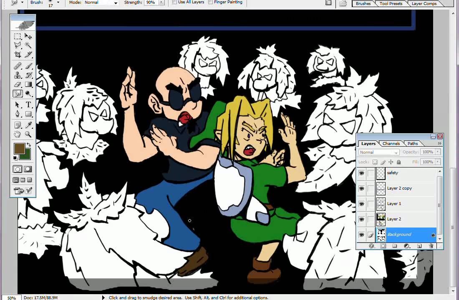Select the Eyedropper tool
The height and width of the screenshot is (300, 459).
click(x=28, y=125)
